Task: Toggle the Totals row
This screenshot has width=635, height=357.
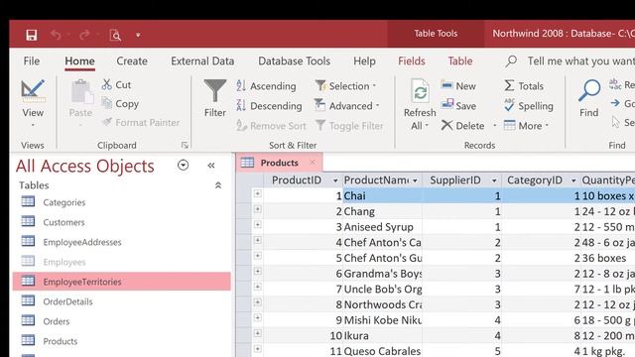Action: (524, 86)
